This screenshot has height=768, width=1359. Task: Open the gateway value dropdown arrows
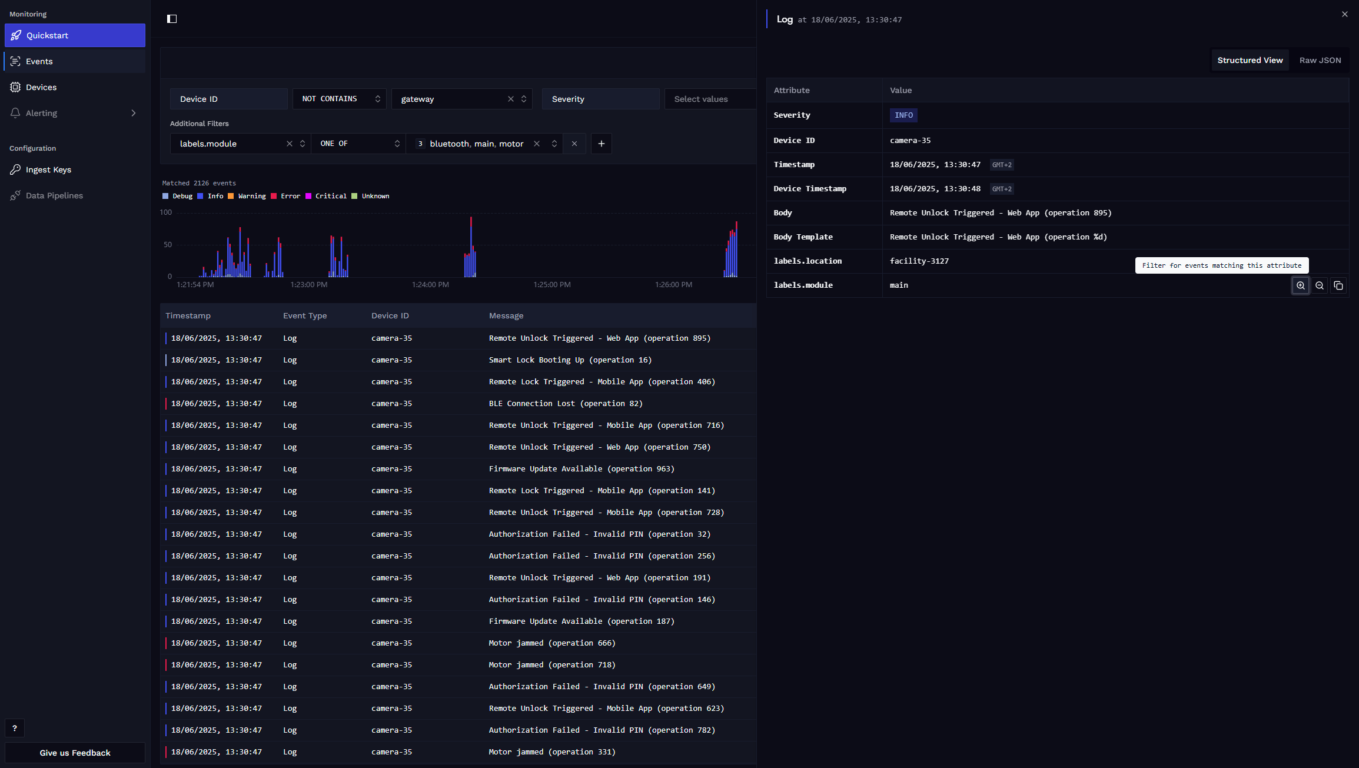click(524, 99)
